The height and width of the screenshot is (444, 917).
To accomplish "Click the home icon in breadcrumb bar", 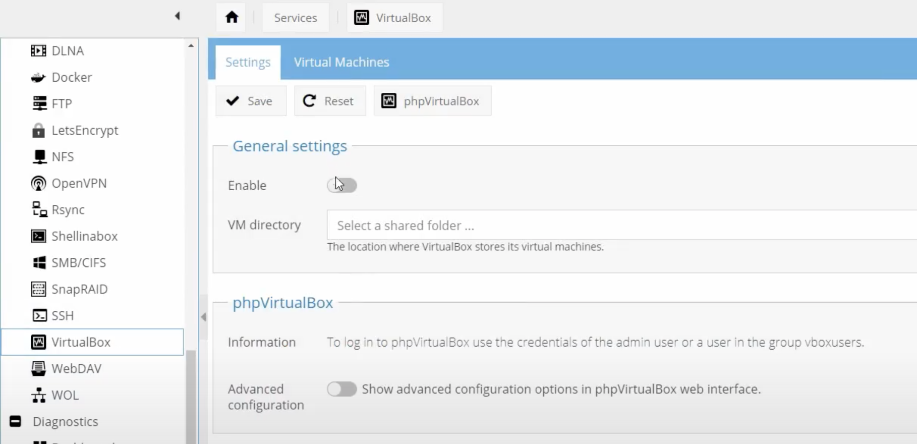I will 232,18.
